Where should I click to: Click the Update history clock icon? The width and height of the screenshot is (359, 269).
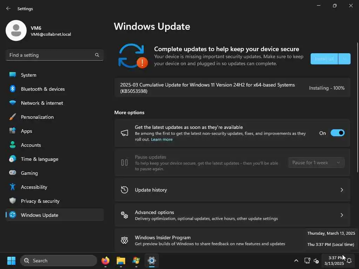point(124,190)
